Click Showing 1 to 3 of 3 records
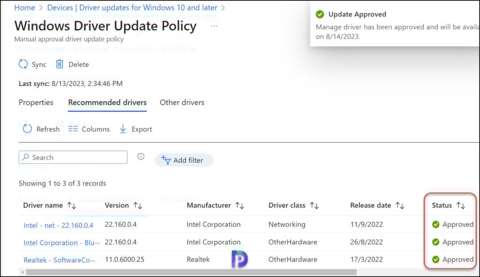The width and height of the screenshot is (480, 277). tap(62, 183)
